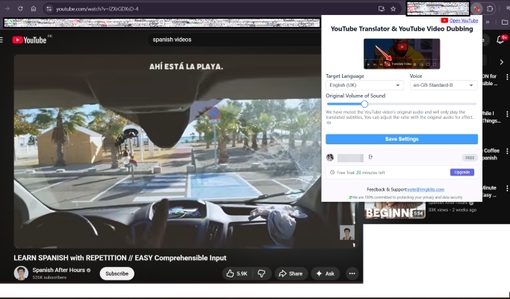Show more bookmarks with double chevron
Viewport: 510px width, 299px height.
pyautogui.click(x=488, y=22)
